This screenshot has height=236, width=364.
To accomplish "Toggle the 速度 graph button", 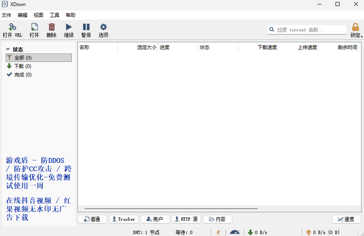I will [x=347, y=219].
